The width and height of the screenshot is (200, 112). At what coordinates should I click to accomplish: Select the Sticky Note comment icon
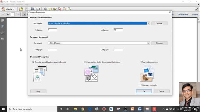coord(50,9)
